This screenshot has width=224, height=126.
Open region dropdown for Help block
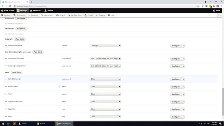(x=105, y=117)
